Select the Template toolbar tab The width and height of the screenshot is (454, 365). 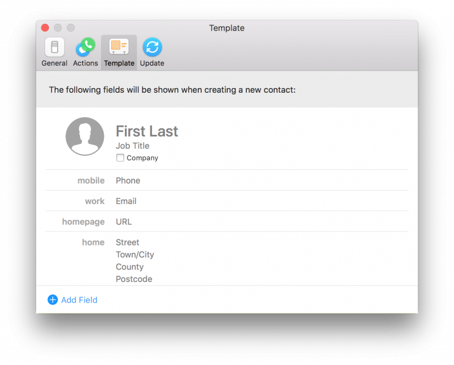(119, 52)
